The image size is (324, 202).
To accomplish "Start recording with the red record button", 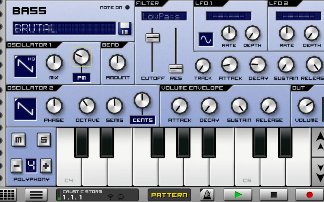I will click(309, 195).
